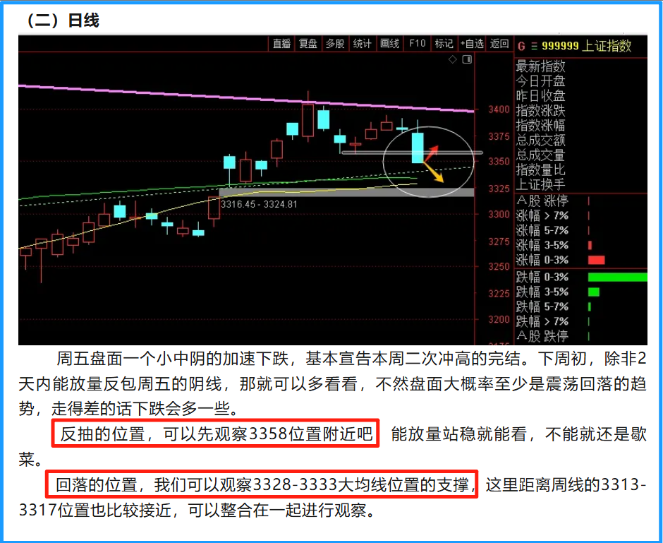Click the 3300 price axis label
The width and height of the screenshot is (663, 543).
click(x=499, y=215)
